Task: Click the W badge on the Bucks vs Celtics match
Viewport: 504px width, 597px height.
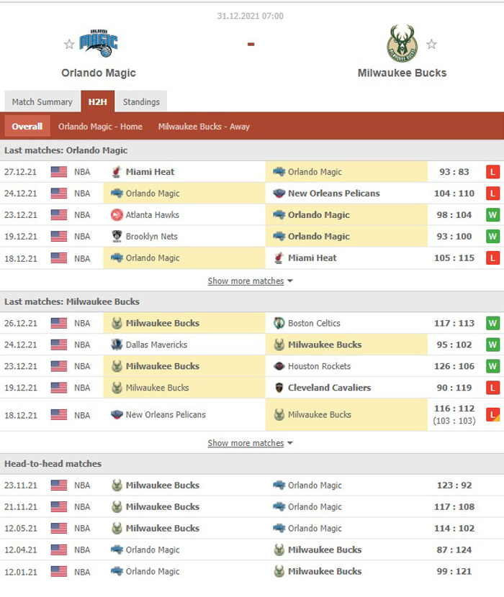Action: point(492,323)
